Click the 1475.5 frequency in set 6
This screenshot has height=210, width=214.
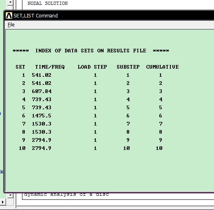[x=42, y=116]
